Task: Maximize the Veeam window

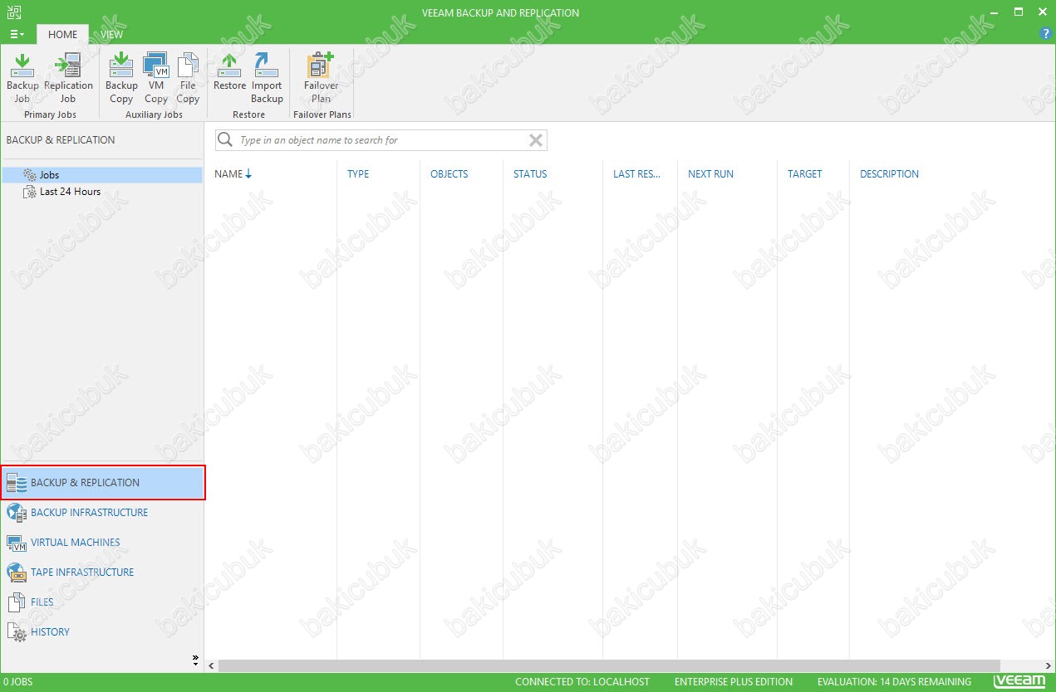Action: 1019,12
